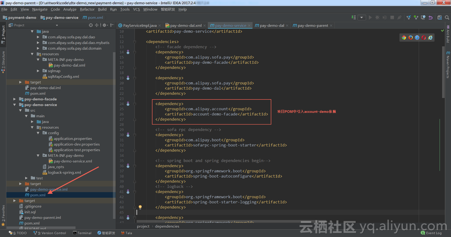Click the Commit Changes VCS icon
Image resolution: width=451 pixels, height=237 pixels.
(x=416, y=17)
